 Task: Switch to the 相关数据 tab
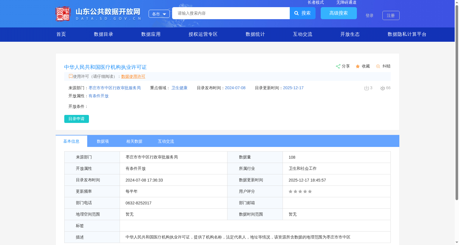tap(134, 141)
